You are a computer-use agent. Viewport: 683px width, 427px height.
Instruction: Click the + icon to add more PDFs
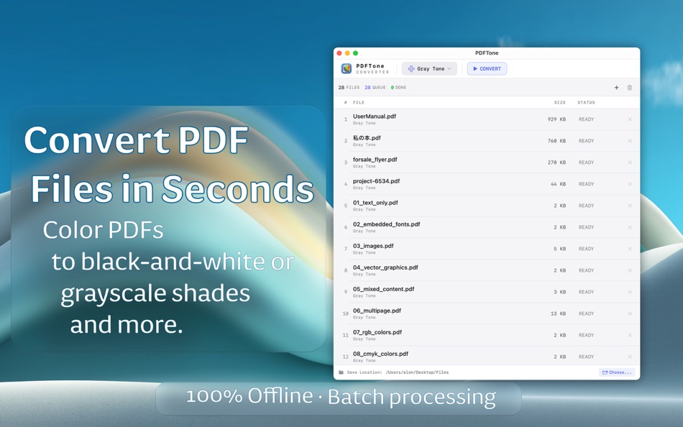tap(616, 87)
